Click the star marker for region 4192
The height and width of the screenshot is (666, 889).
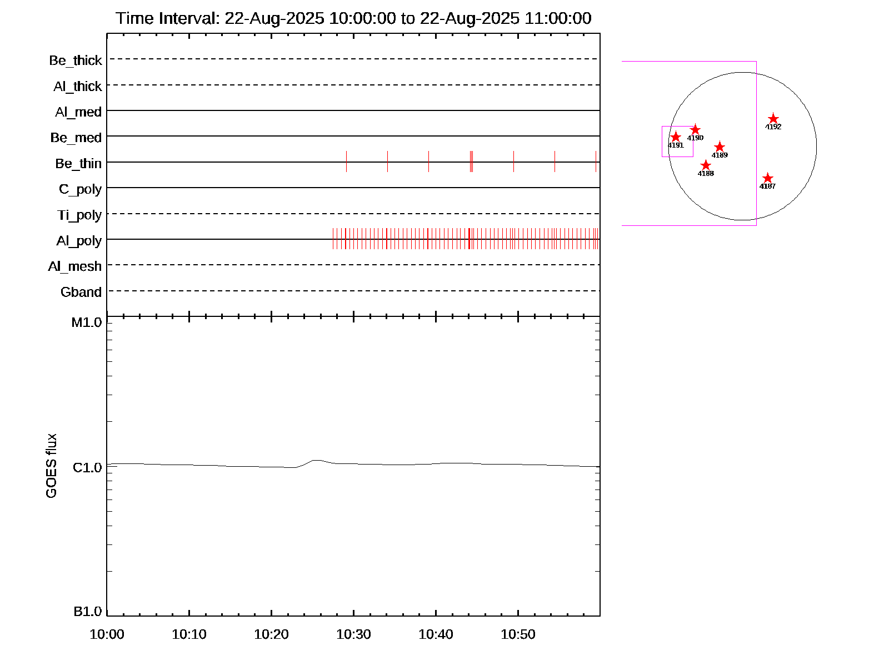point(773,119)
